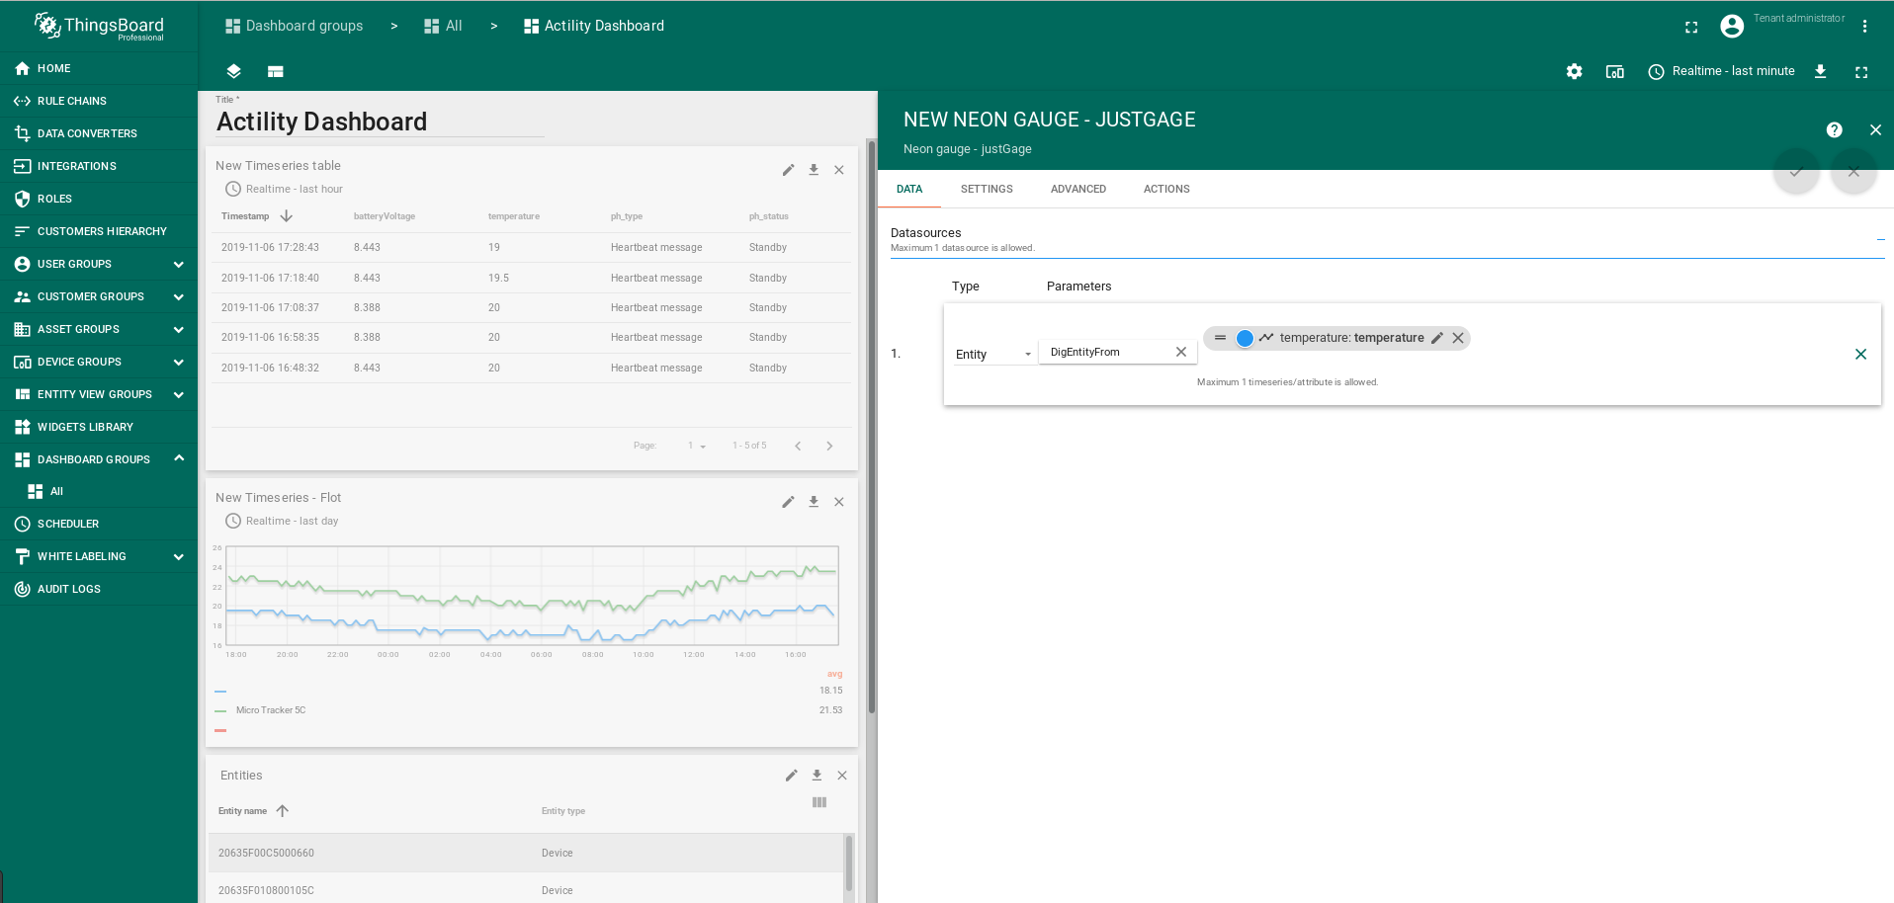1894x903 pixels.
Task: Apply widget changes with checkmark button
Action: point(1796,172)
